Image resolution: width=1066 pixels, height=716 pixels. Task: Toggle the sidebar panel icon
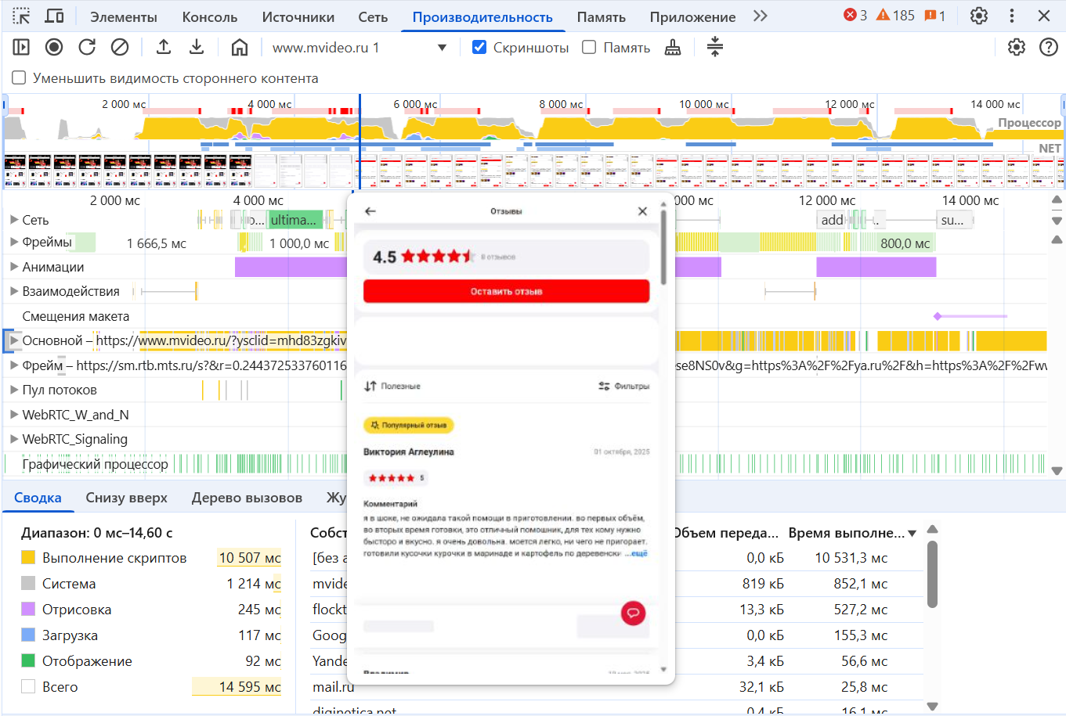point(21,48)
